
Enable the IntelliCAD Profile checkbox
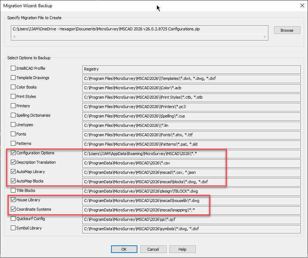click(x=13, y=68)
